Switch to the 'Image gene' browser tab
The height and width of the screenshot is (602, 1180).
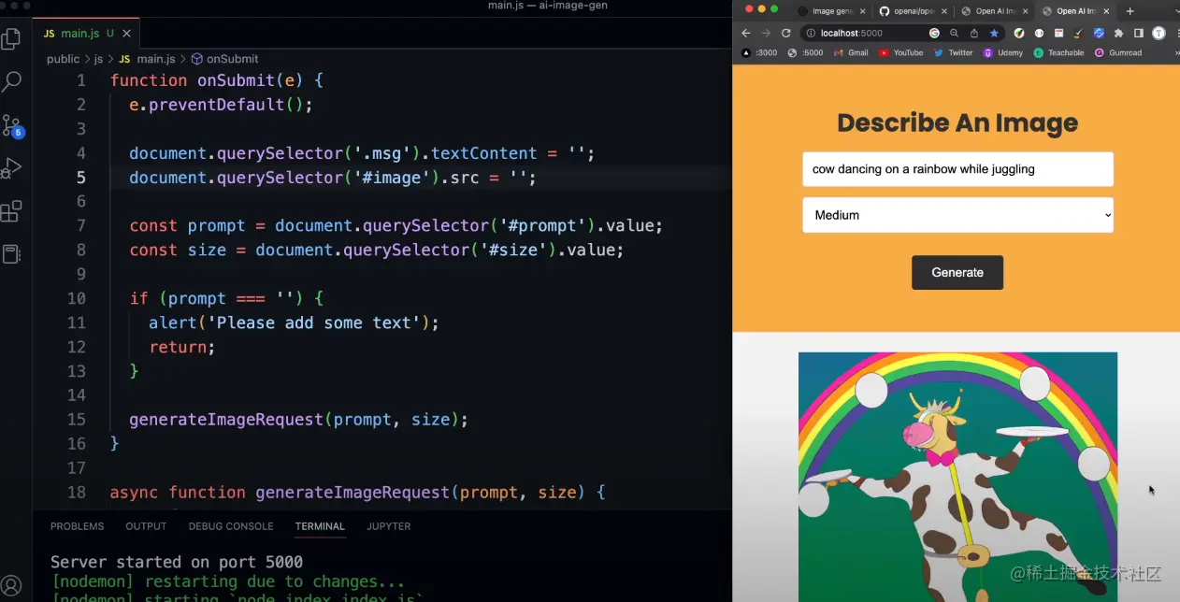point(831,11)
